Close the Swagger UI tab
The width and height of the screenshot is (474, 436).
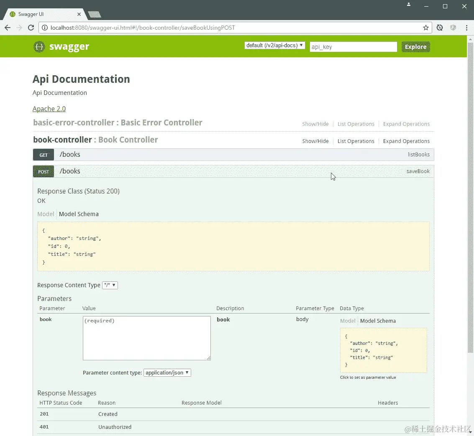[x=79, y=14]
